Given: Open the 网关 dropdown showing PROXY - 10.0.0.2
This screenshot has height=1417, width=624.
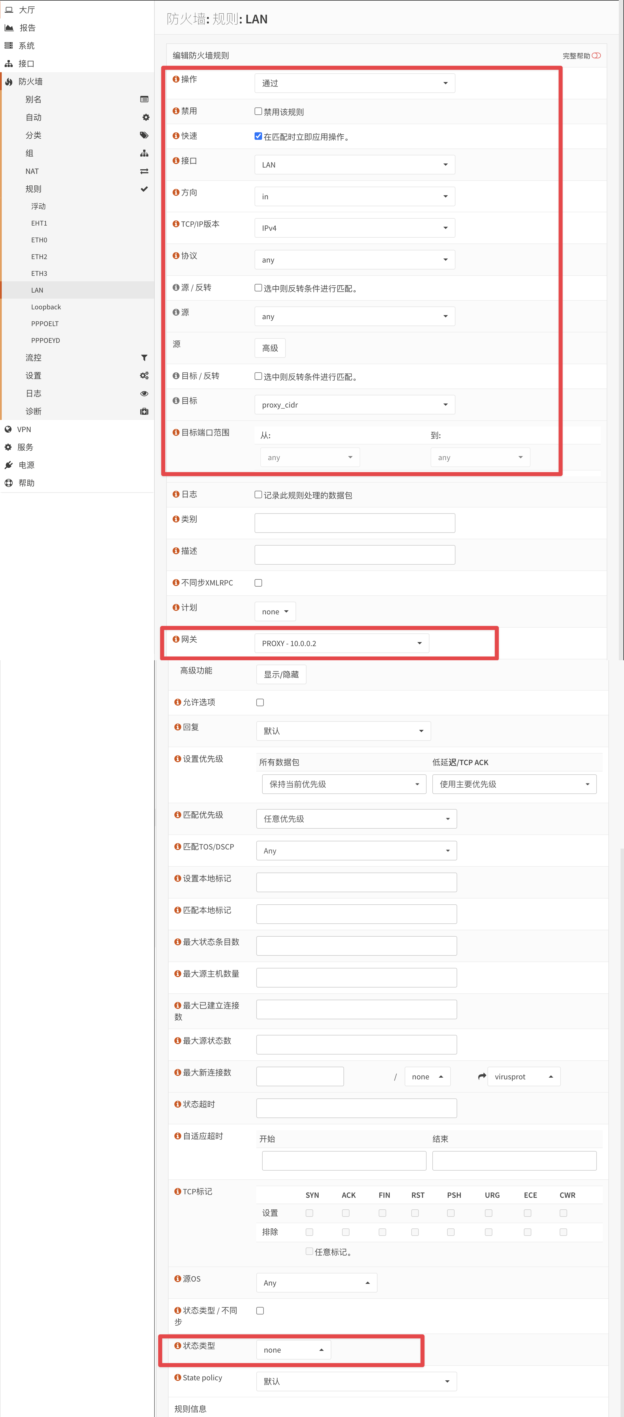Looking at the screenshot, I should point(342,643).
